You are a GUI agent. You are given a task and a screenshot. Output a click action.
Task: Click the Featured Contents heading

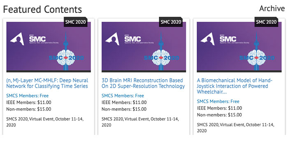click(x=42, y=9)
